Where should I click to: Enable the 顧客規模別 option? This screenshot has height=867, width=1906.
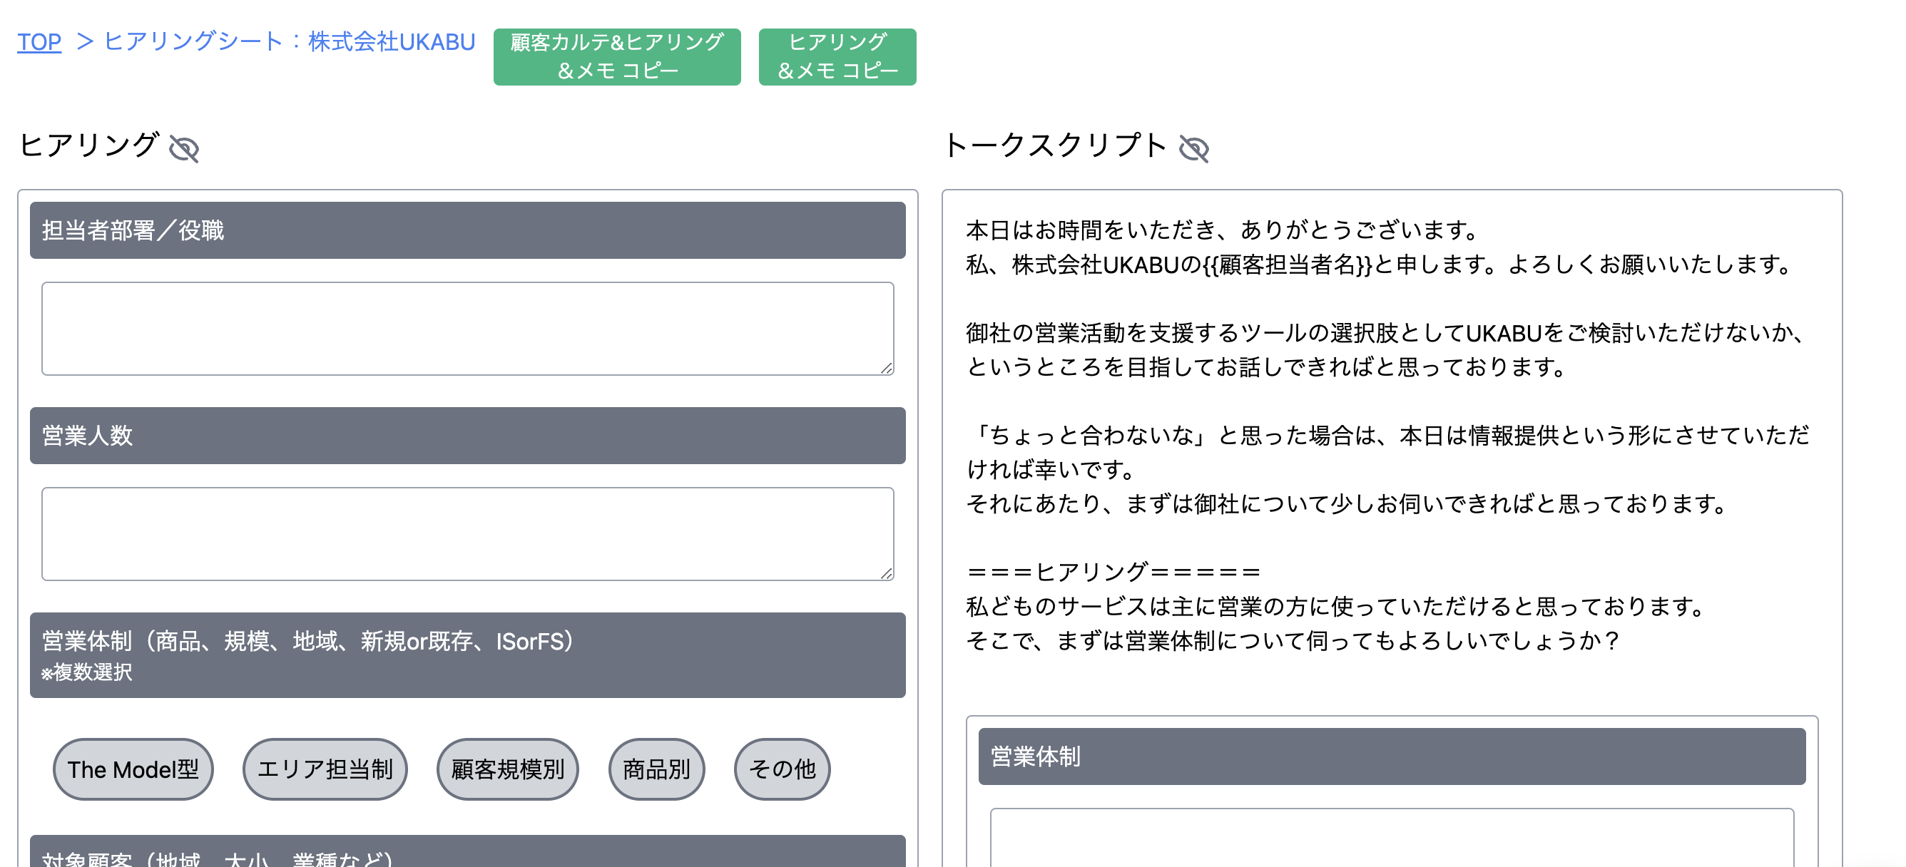pos(508,769)
